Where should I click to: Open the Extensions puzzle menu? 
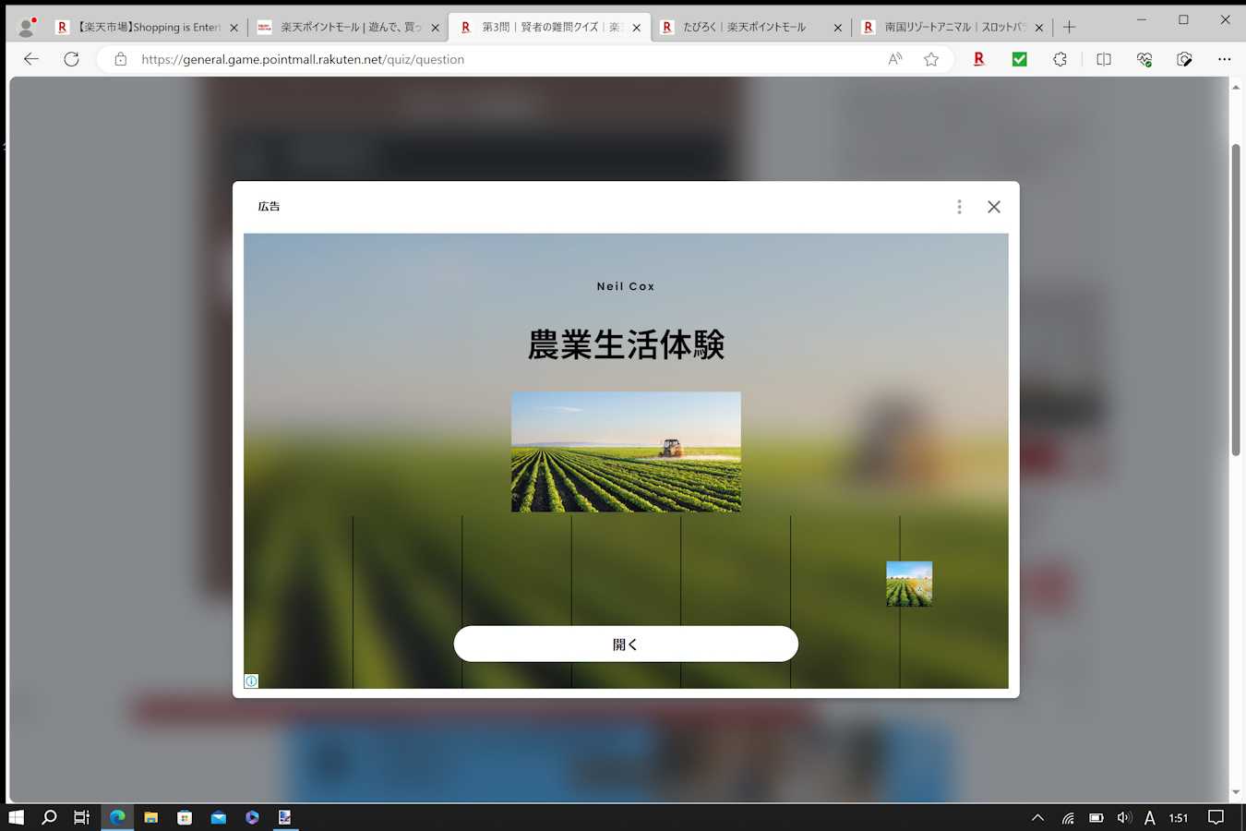pos(1060,59)
